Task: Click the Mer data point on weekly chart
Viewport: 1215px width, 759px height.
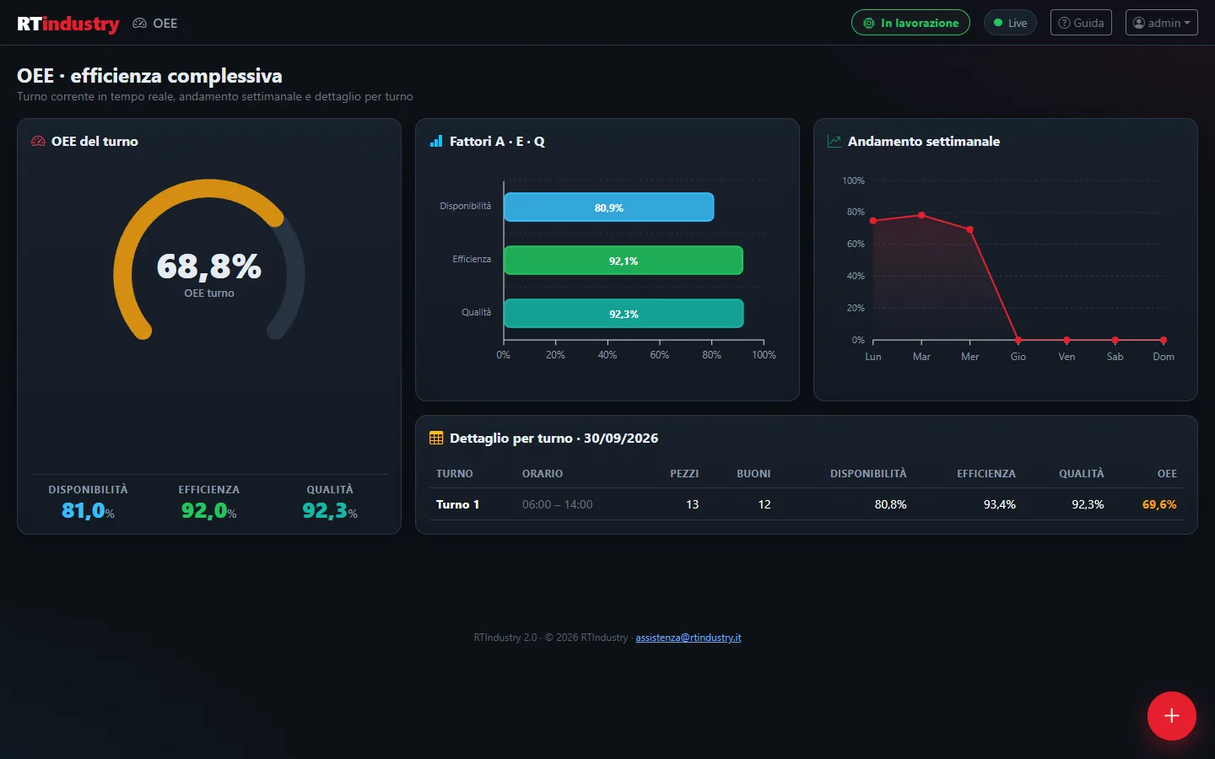Action: pos(969,229)
